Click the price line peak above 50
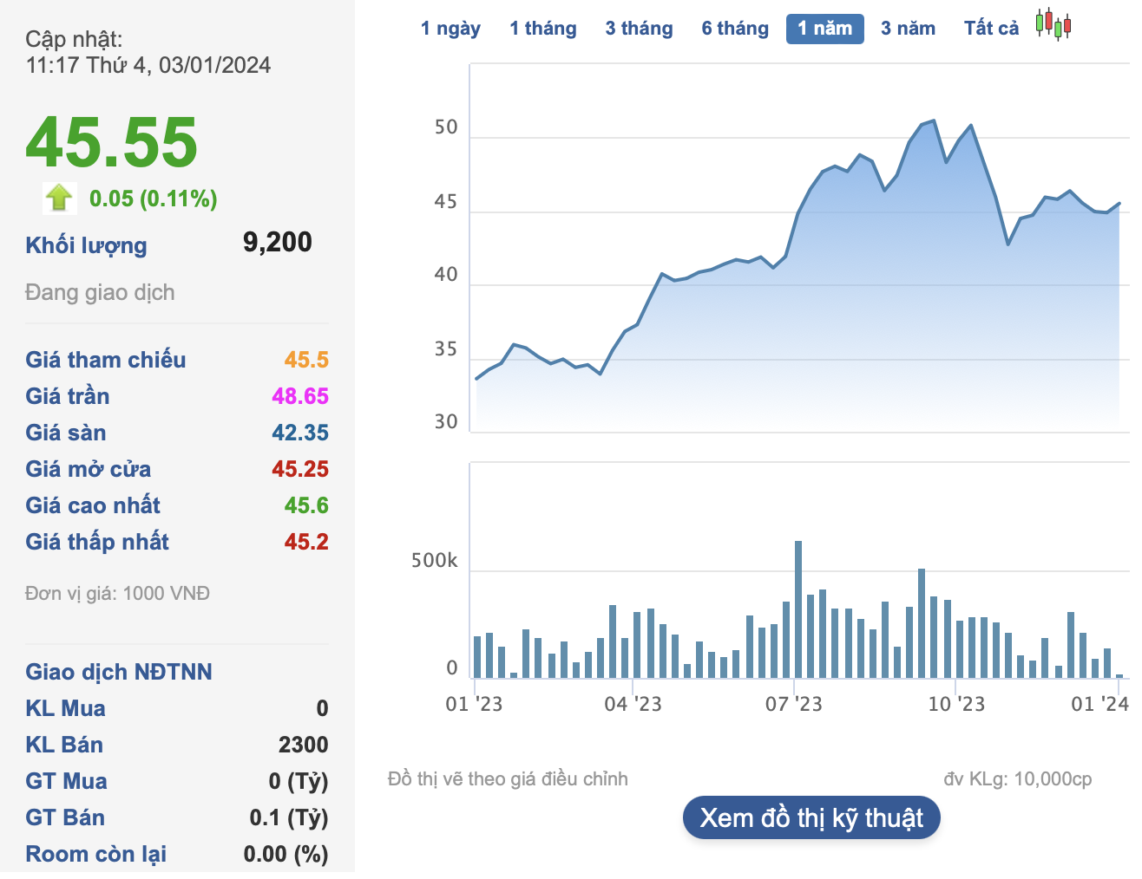This screenshot has height=879, width=1142. [933, 121]
